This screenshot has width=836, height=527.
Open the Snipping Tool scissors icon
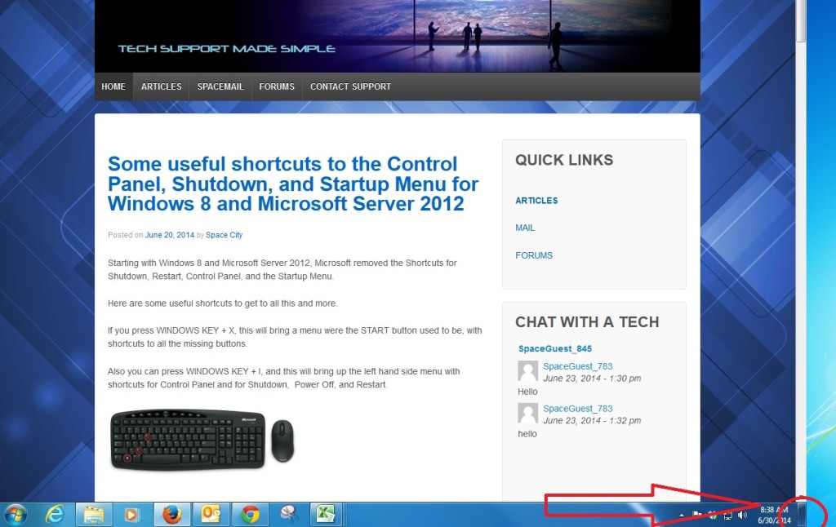(288, 515)
